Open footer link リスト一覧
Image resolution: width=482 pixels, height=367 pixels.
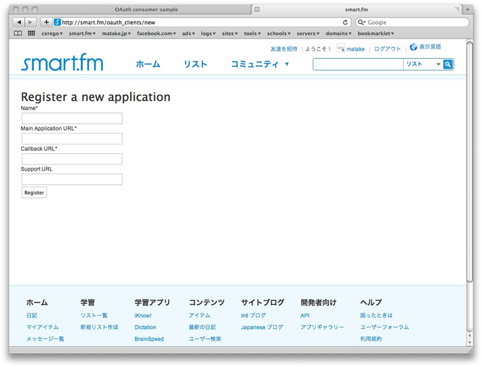[94, 315]
